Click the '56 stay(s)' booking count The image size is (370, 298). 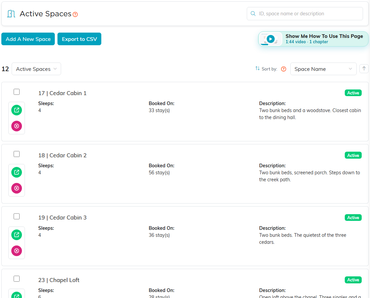click(159, 173)
